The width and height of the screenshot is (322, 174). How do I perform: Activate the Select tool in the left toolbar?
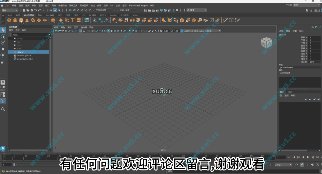click(3, 30)
